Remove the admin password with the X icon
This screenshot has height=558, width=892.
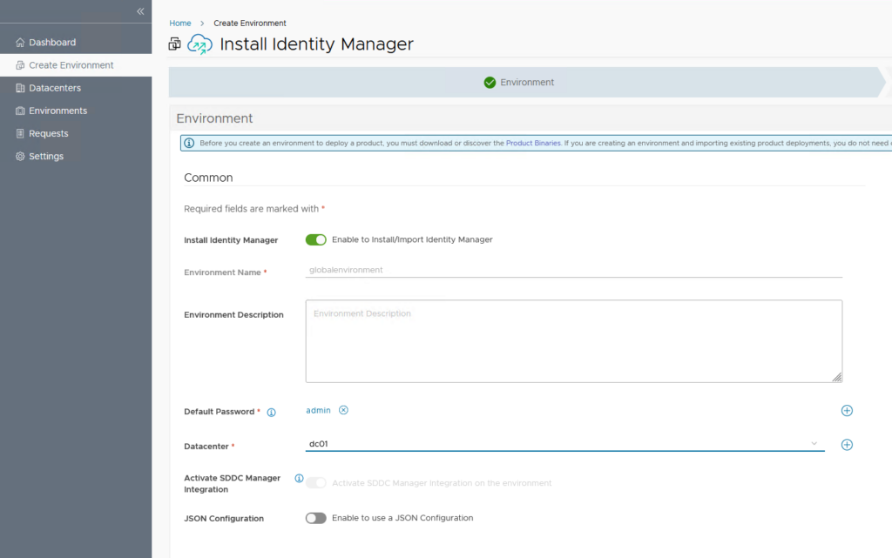(x=343, y=410)
